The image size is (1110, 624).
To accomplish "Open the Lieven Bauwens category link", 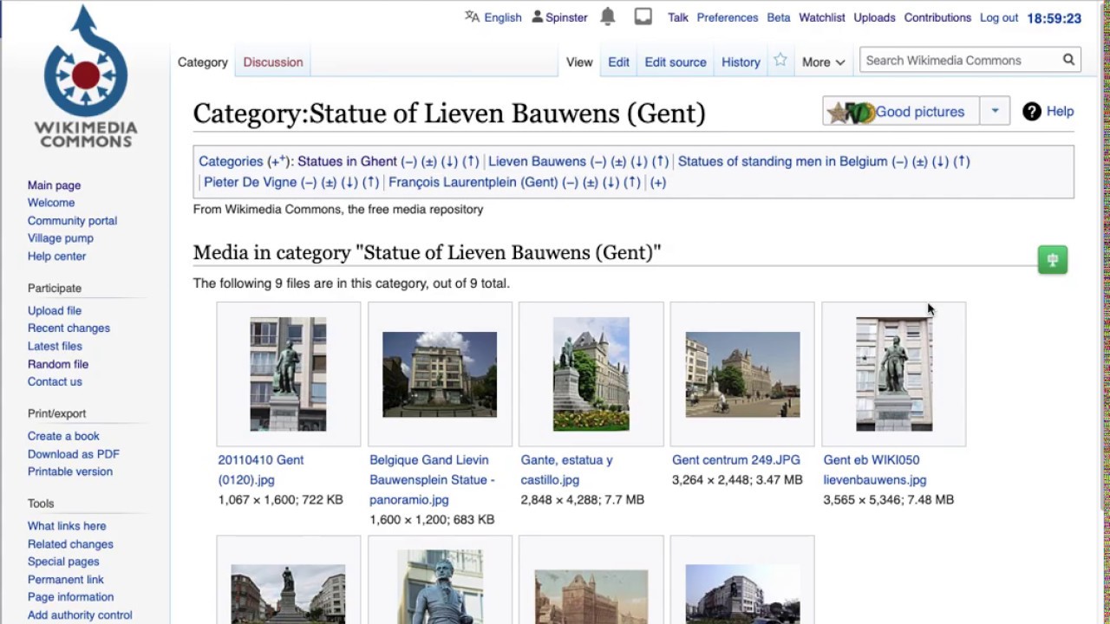I will tap(537, 161).
